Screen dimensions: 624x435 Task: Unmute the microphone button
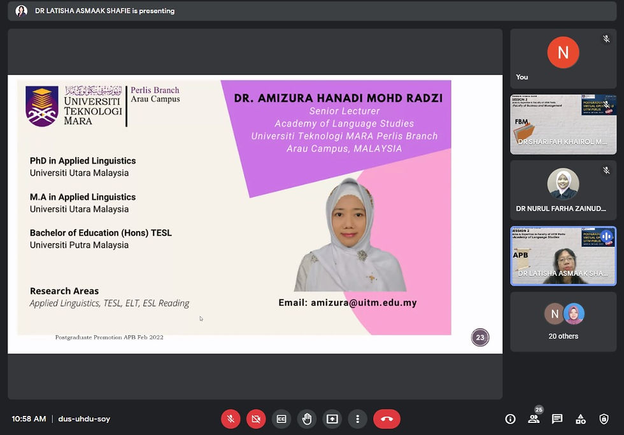(230, 418)
